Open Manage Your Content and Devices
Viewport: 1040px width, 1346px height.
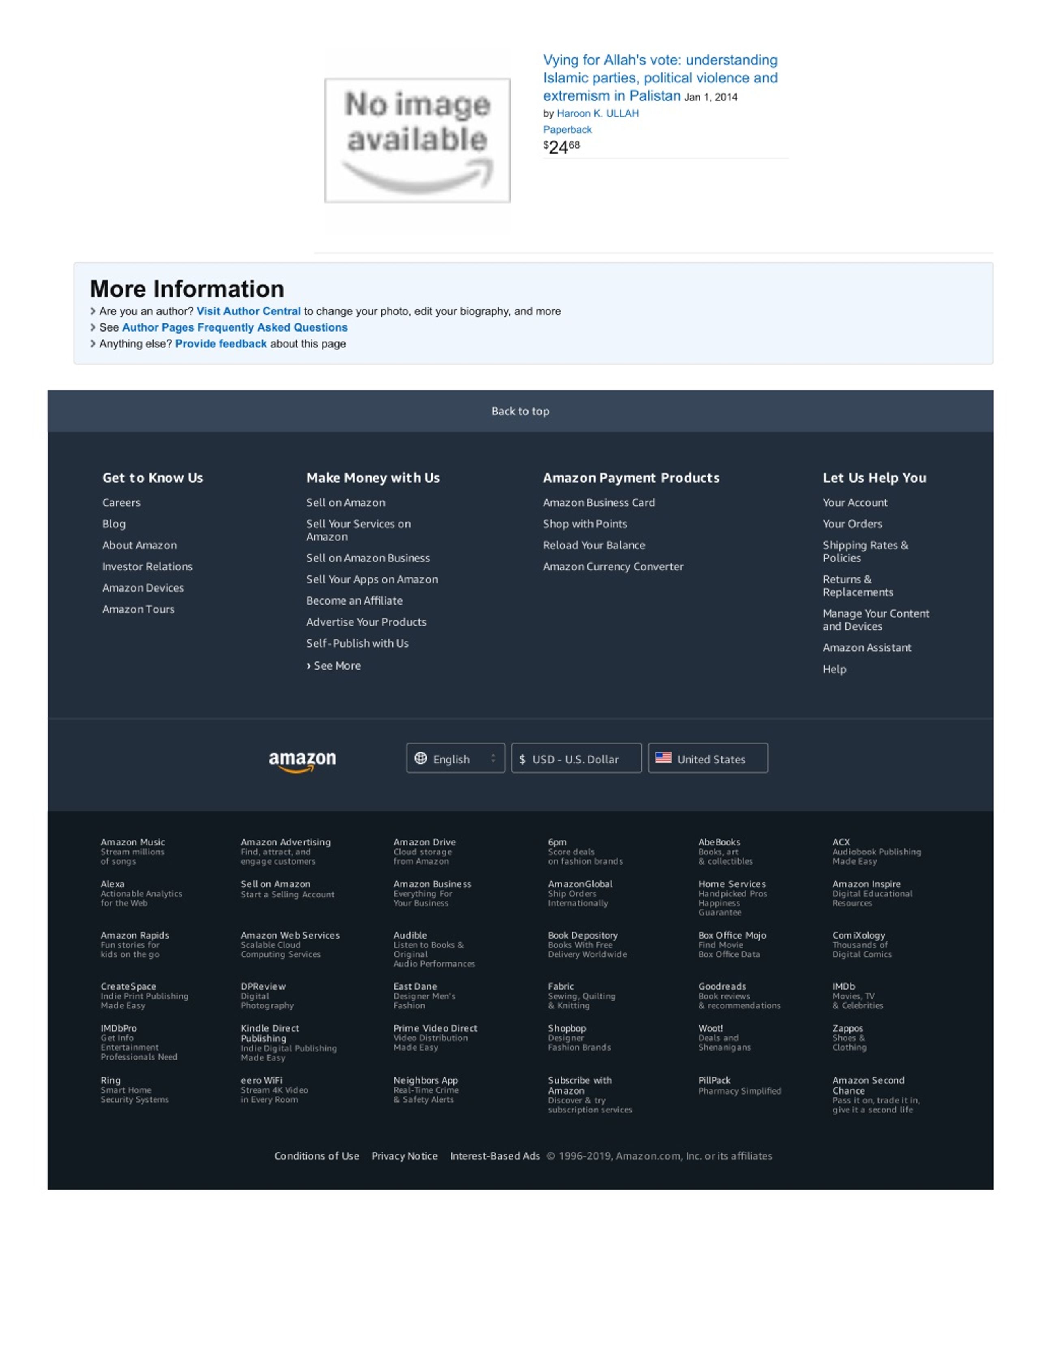pos(876,620)
